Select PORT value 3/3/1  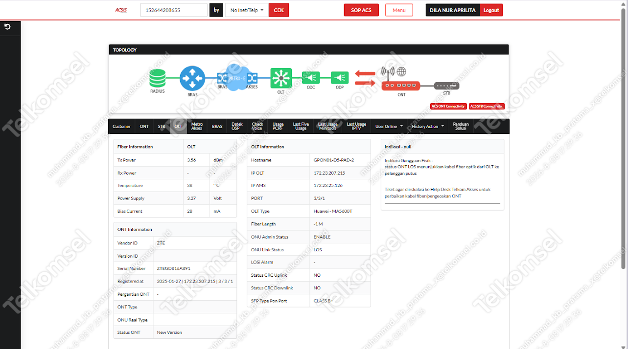coord(320,198)
